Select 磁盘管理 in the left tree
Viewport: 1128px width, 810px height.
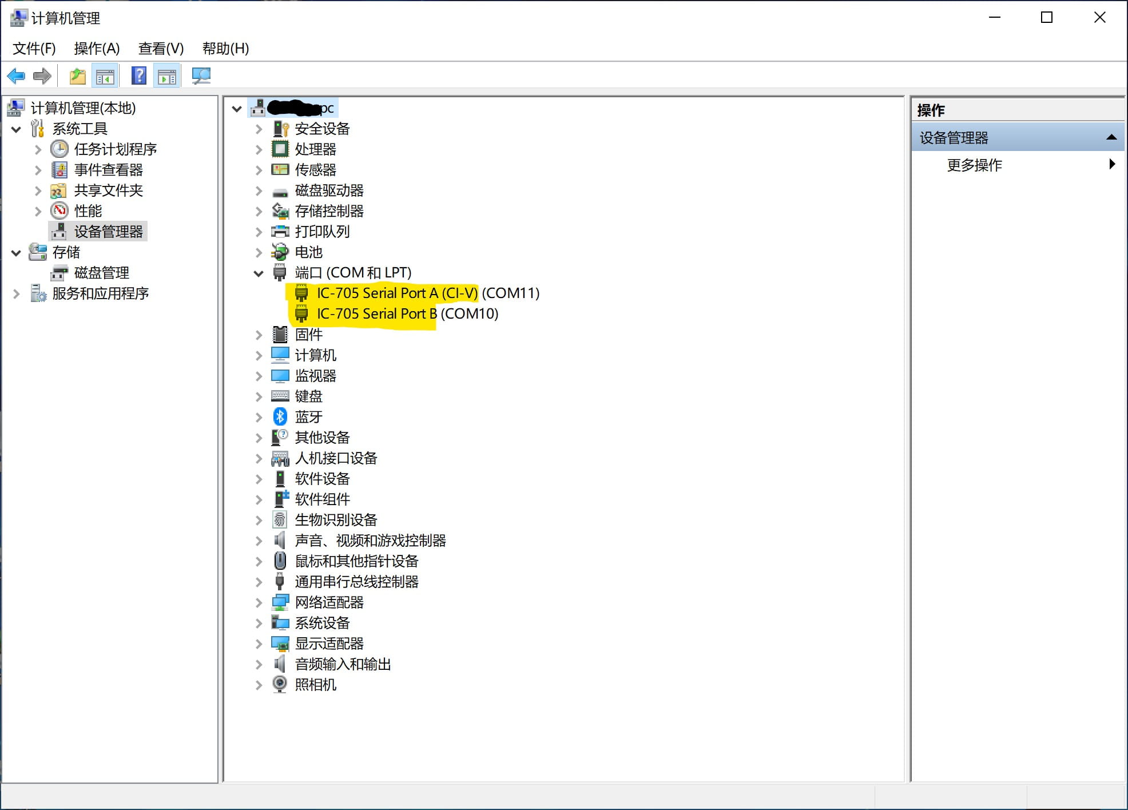point(101,273)
